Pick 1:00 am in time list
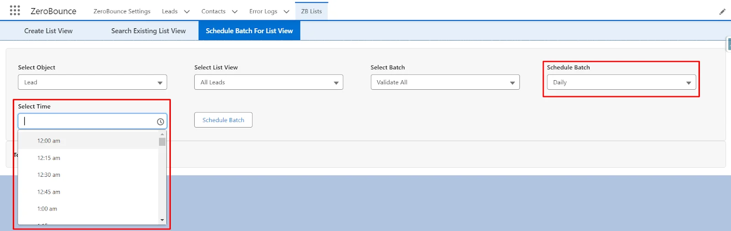Screen dimensions: 731x231 47,209
